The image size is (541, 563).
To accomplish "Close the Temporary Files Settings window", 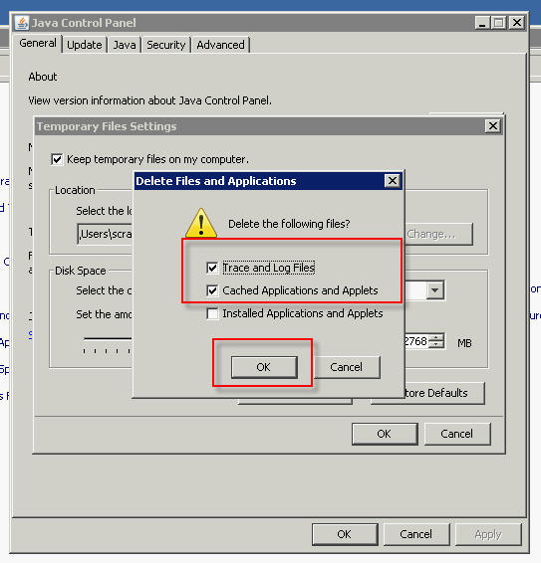I will point(493,126).
